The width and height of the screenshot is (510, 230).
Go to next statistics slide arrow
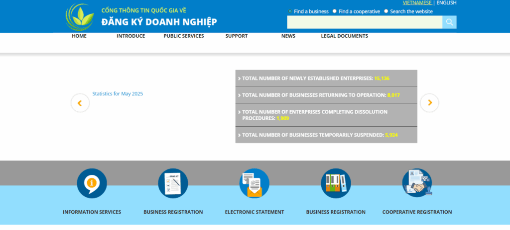tap(429, 103)
